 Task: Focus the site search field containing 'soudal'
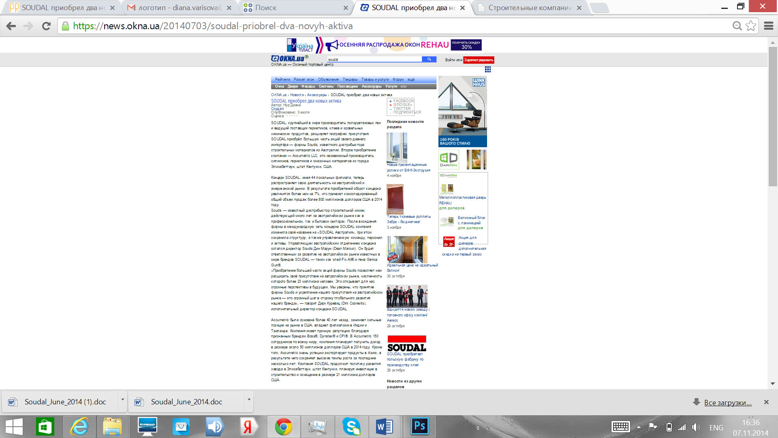(374, 59)
